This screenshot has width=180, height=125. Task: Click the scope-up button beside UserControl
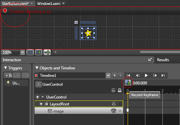click(39, 84)
